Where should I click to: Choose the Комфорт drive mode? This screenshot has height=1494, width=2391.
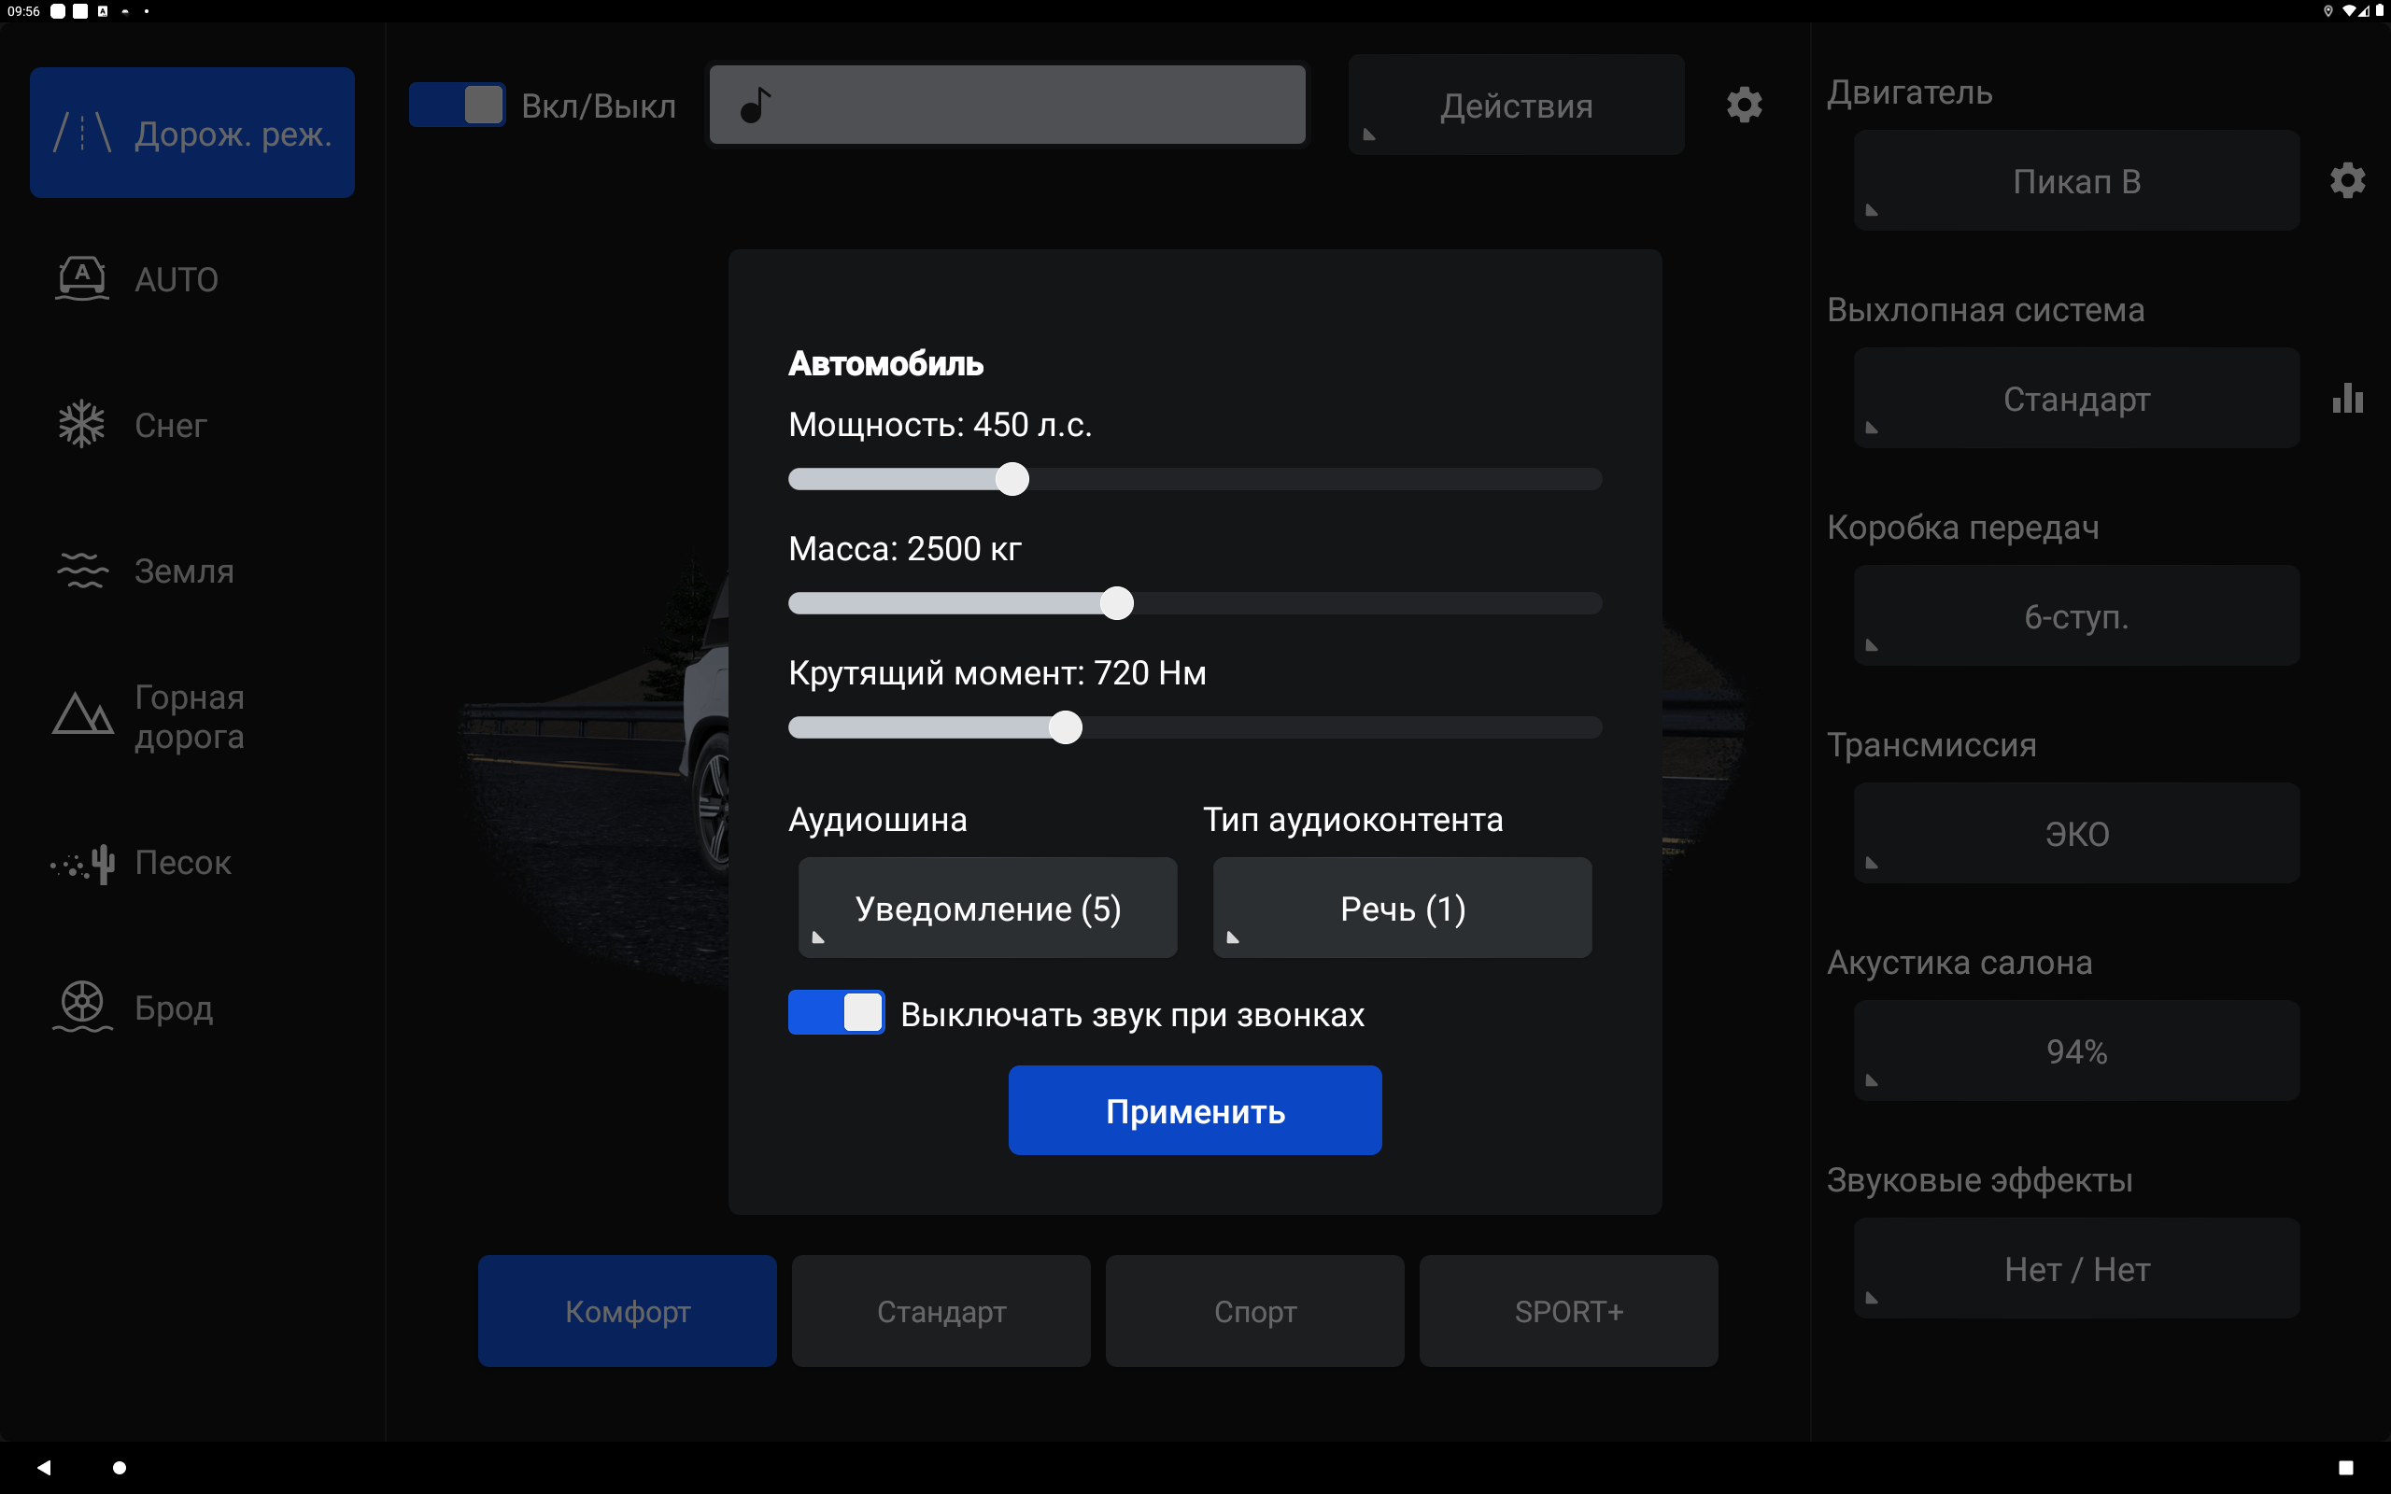[x=628, y=1310]
